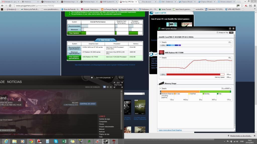
Task: Open Conquistas link in Steam
Action: tap(103, 122)
